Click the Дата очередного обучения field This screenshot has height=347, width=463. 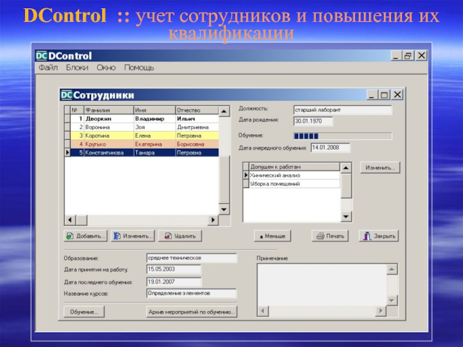coord(330,147)
